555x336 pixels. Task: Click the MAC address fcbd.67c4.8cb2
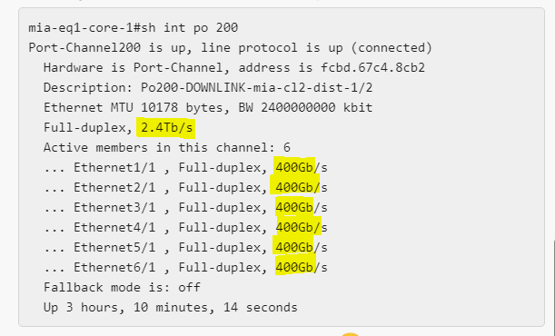(x=372, y=67)
